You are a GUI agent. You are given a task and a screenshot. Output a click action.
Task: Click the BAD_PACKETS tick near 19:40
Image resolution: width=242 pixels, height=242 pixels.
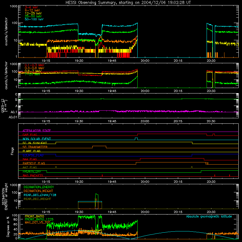pos(102,175)
